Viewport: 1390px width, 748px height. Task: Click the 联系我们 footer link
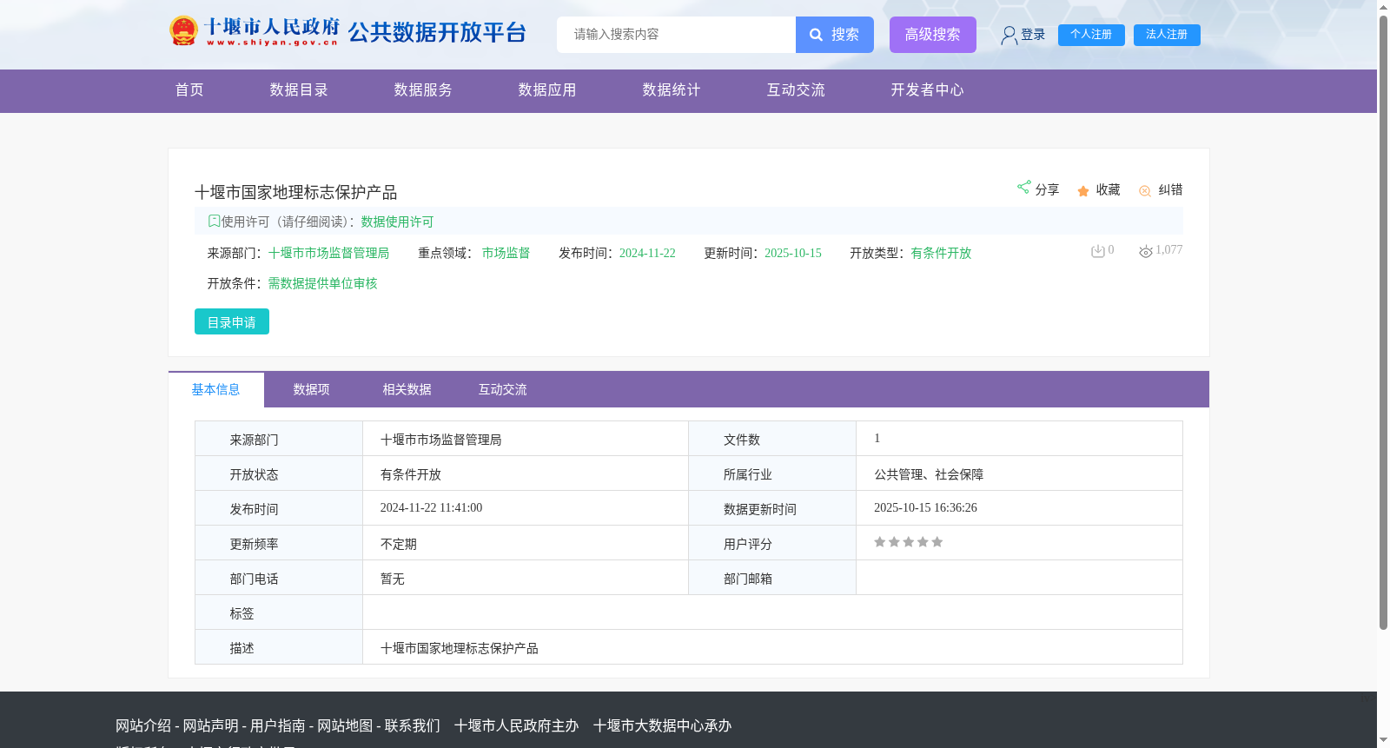pyautogui.click(x=413, y=725)
